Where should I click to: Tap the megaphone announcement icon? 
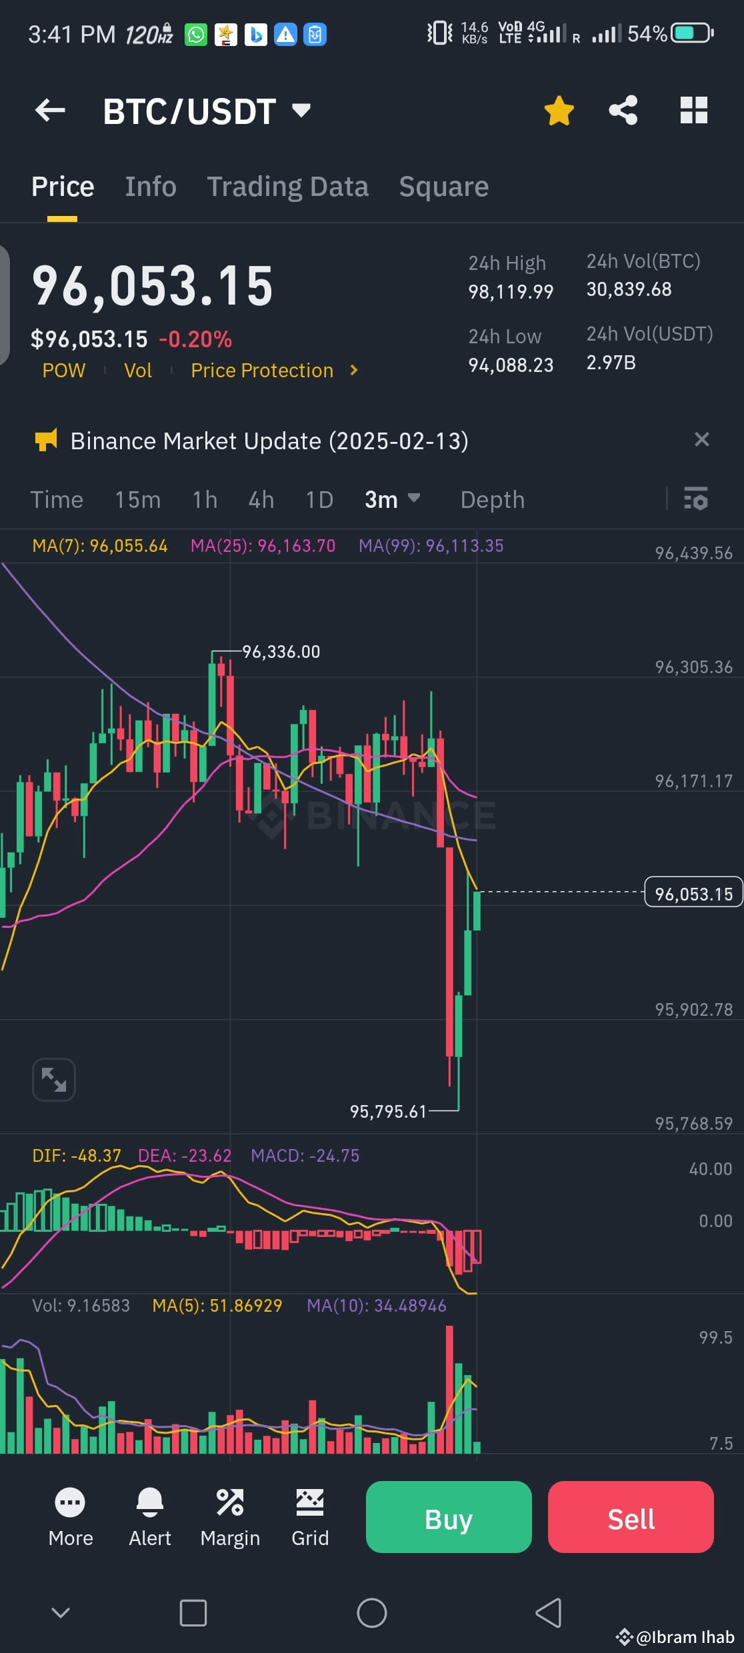45,441
